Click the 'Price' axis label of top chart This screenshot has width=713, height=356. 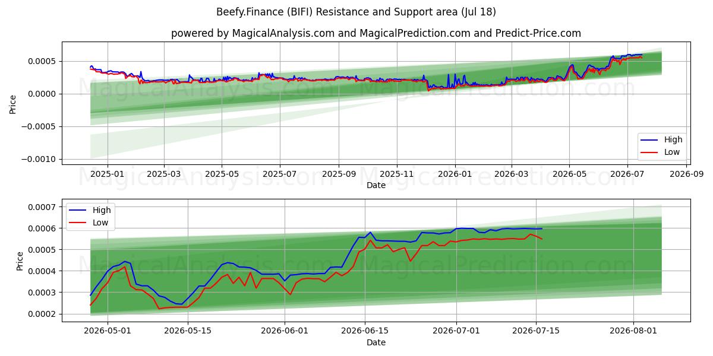click(13, 104)
